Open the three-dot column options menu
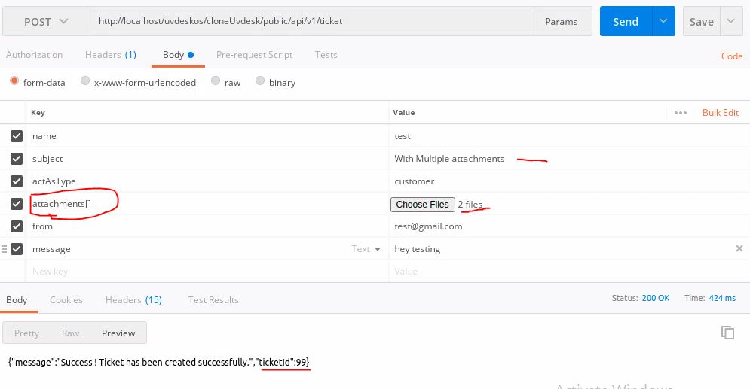Image resolution: width=750 pixels, height=389 pixels. click(x=681, y=113)
